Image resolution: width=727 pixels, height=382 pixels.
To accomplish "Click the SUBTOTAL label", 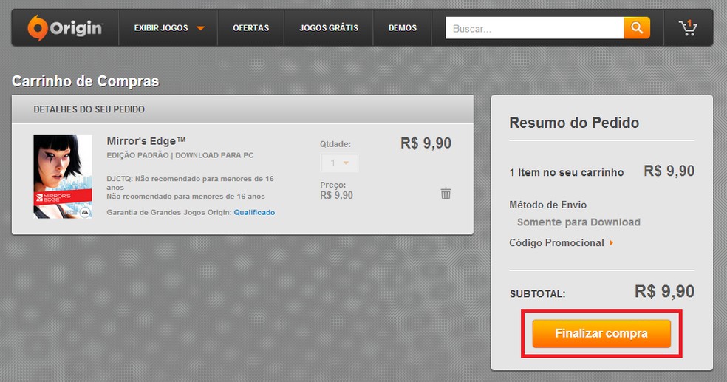I will coord(537,294).
